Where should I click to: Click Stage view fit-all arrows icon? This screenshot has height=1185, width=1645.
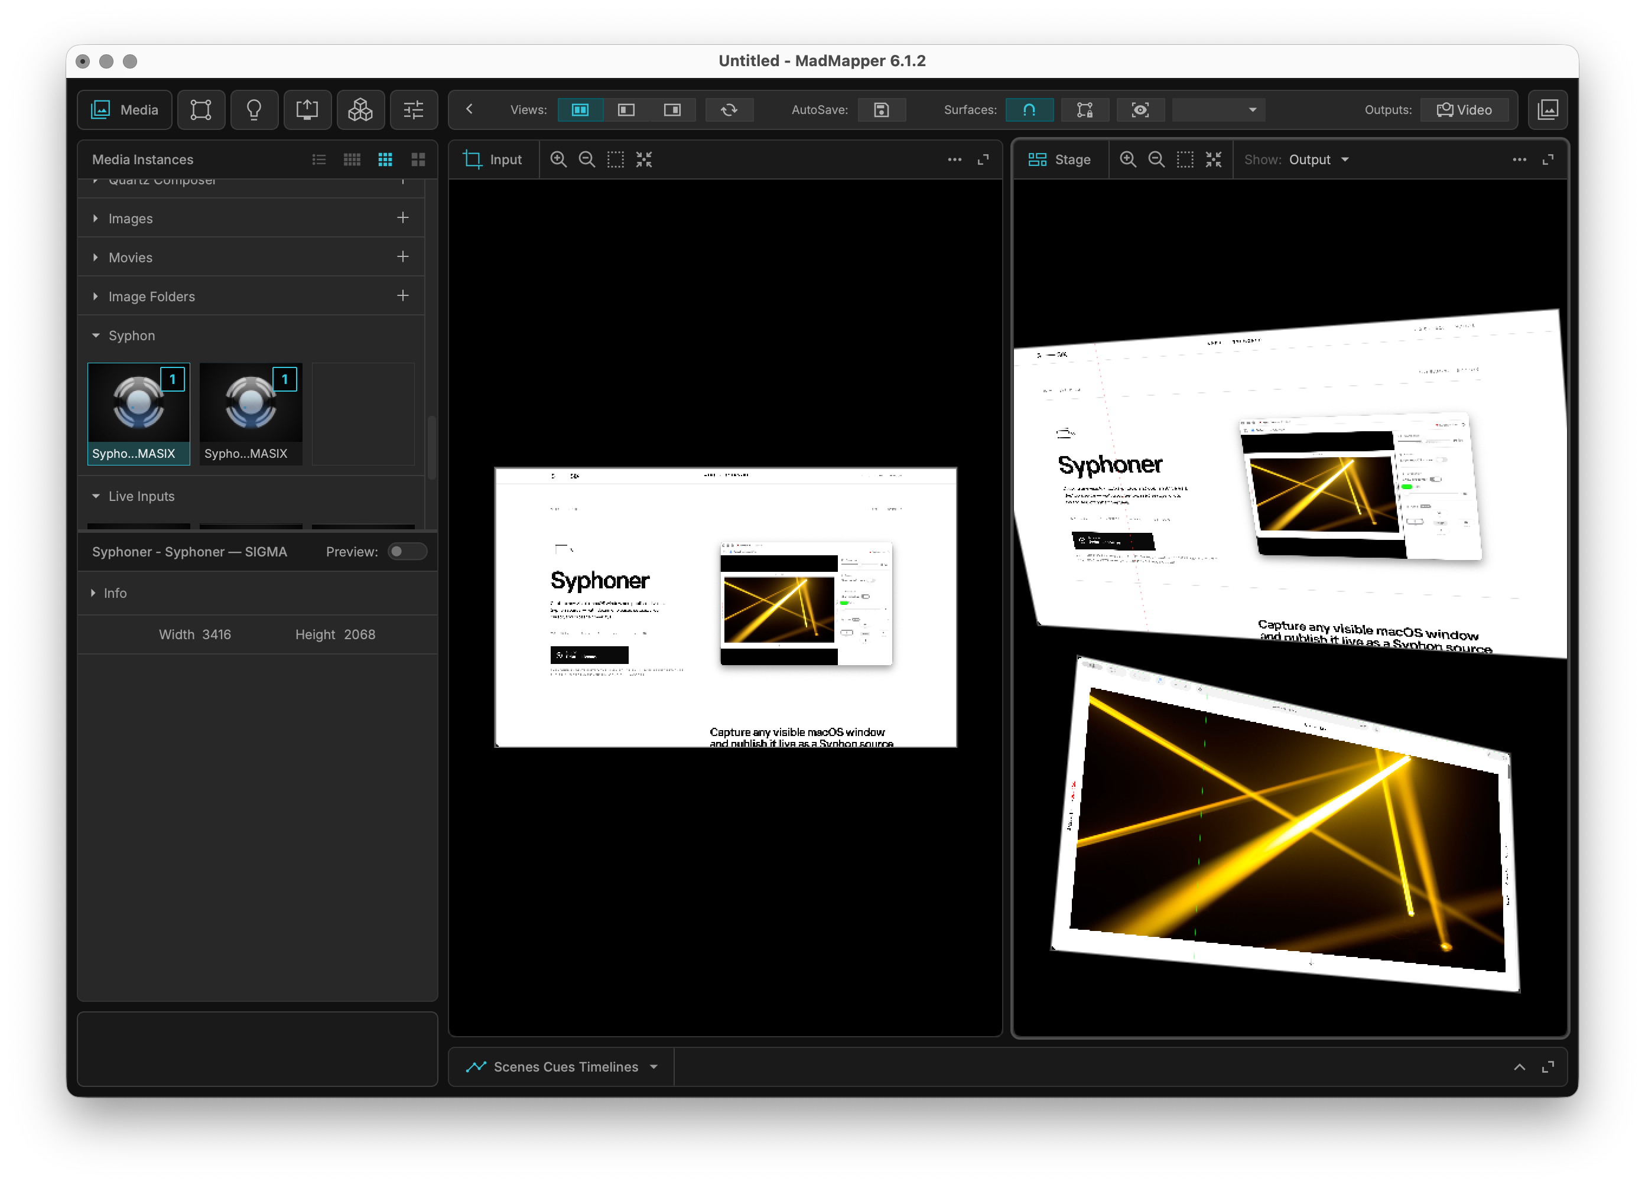(x=1214, y=159)
